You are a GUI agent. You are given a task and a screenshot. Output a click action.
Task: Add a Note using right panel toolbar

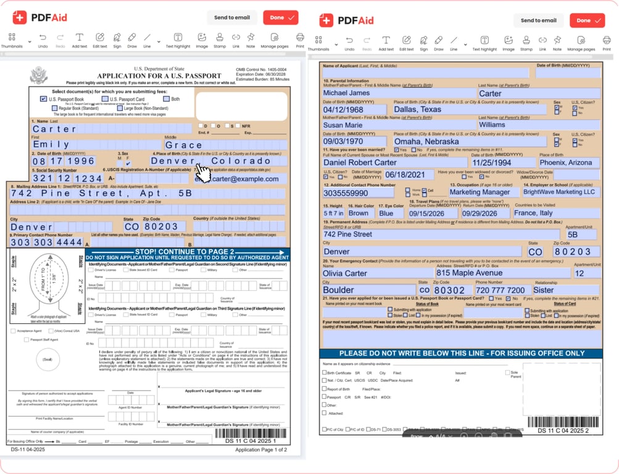[x=557, y=43]
